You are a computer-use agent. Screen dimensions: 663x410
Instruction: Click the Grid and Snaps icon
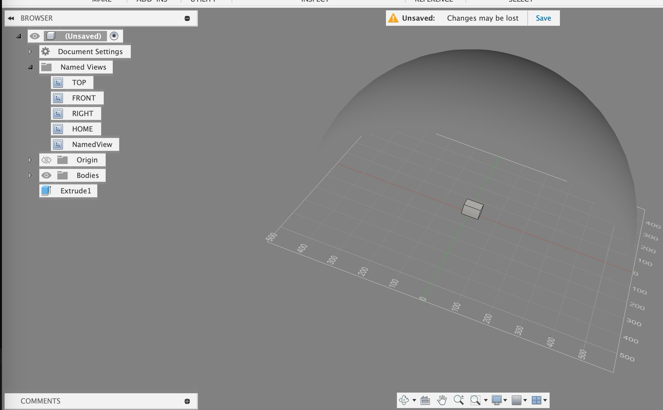pyautogui.click(x=516, y=400)
